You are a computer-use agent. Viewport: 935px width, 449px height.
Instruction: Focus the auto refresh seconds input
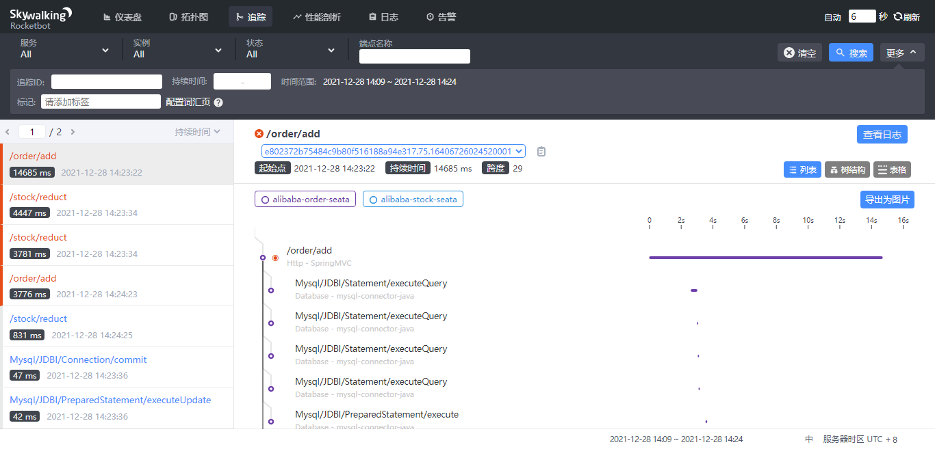862,16
